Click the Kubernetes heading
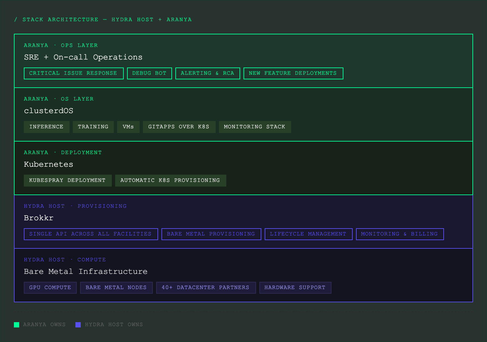 coord(49,164)
